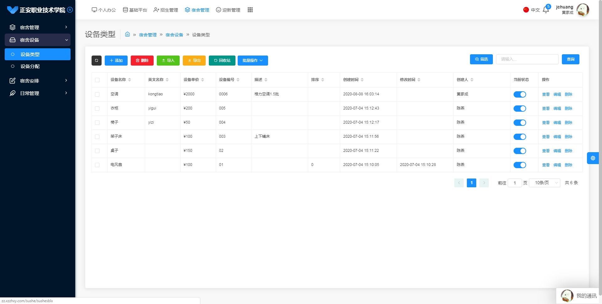The height and width of the screenshot is (304, 602).
Task: Go to previous page arrow
Action: pos(459,183)
